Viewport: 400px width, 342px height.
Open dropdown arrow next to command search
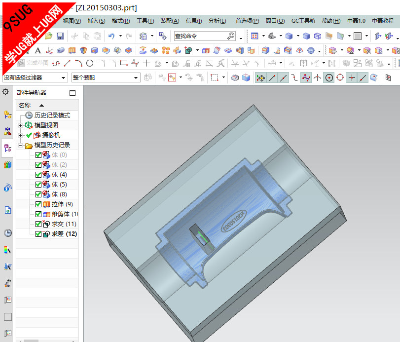(241, 38)
